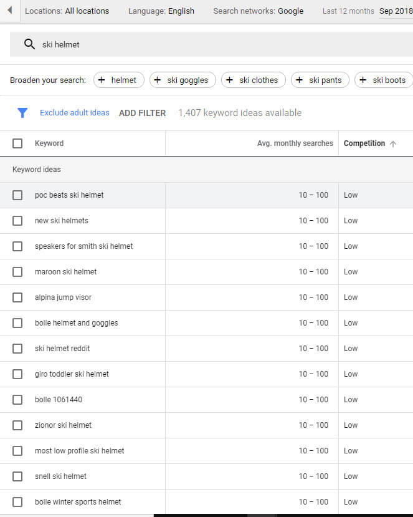Tick the 'ski helmet reddit' checkbox
Screen dimensions: 413x517
17,349
